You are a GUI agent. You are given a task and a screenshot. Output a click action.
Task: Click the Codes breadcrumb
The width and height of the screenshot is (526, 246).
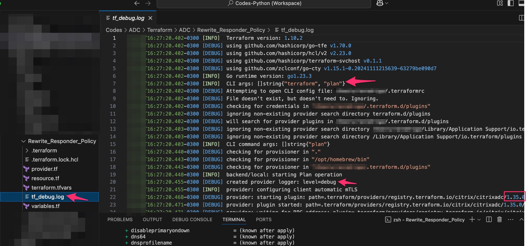[x=114, y=30]
